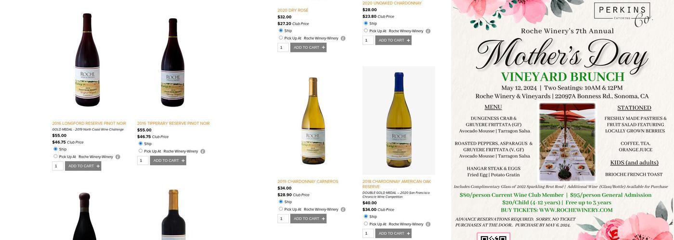The width and height of the screenshot is (674, 240).
Task: Select Pick Up At for Longford Reserve Pinot
Action: (x=55, y=156)
